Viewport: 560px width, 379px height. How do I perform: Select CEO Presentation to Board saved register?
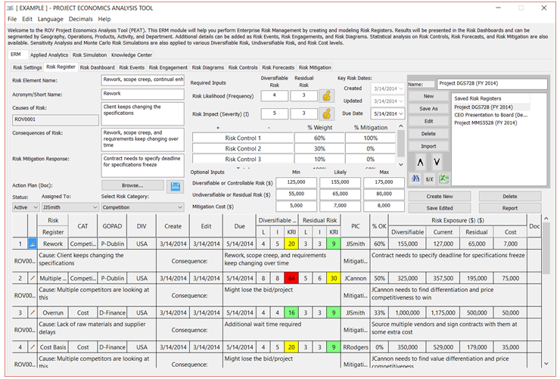tap(490, 115)
